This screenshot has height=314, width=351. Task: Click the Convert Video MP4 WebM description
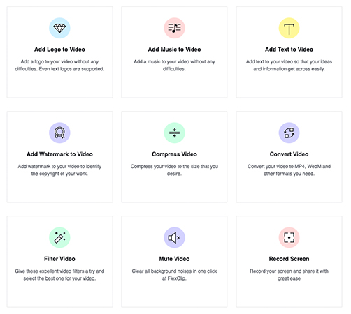pyautogui.click(x=289, y=170)
